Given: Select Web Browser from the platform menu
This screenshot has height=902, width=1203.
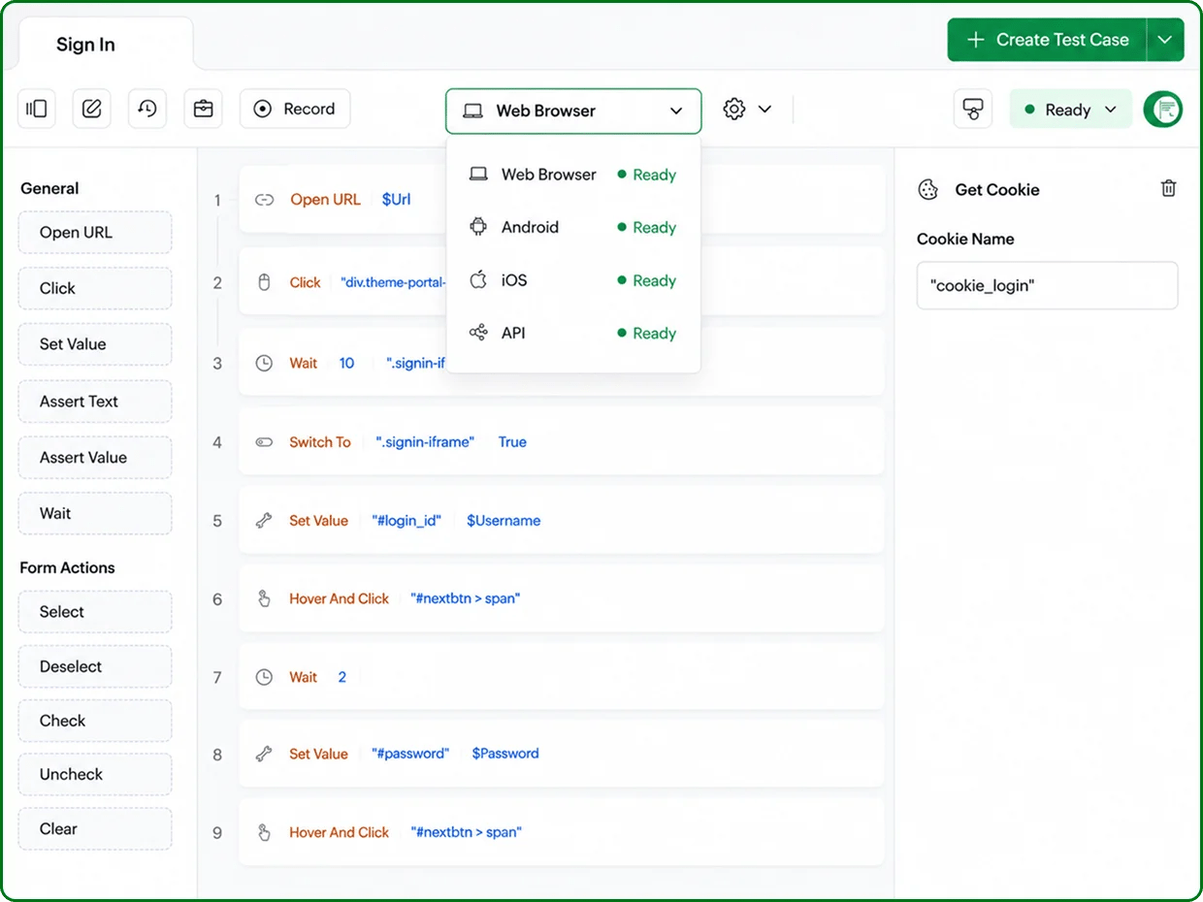Looking at the screenshot, I should (573, 175).
